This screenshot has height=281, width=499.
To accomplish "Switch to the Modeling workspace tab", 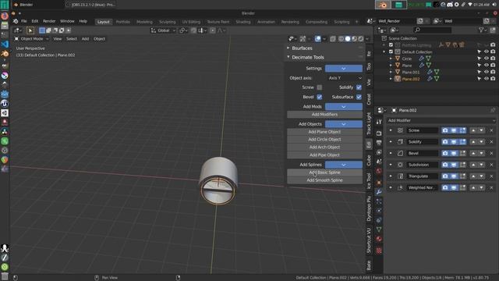I will click(144, 22).
